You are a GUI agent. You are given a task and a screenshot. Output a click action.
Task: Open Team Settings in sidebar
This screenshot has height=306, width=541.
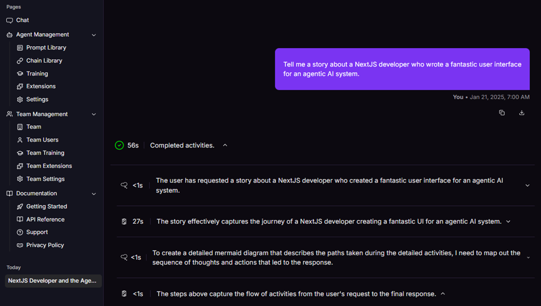point(45,179)
